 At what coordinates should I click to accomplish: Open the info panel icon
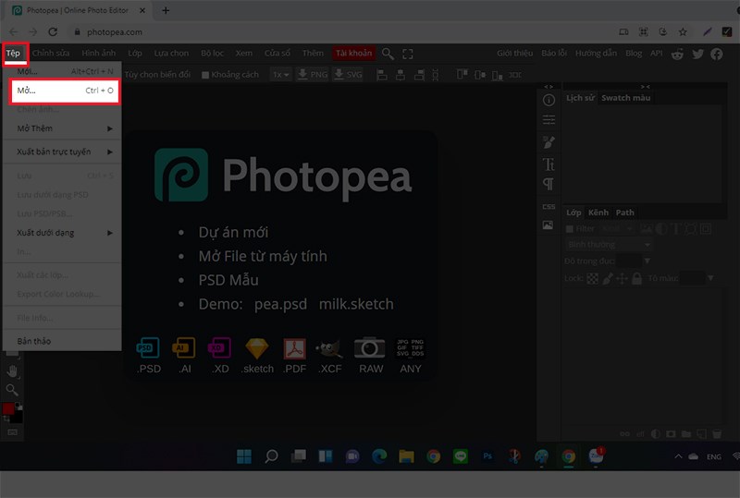549,100
